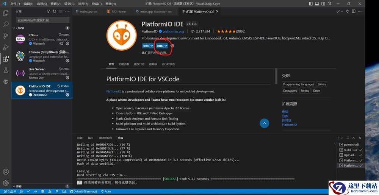Open PlatformIO new terminal in status bar
This screenshot has height=195, width=379.
(64, 191)
